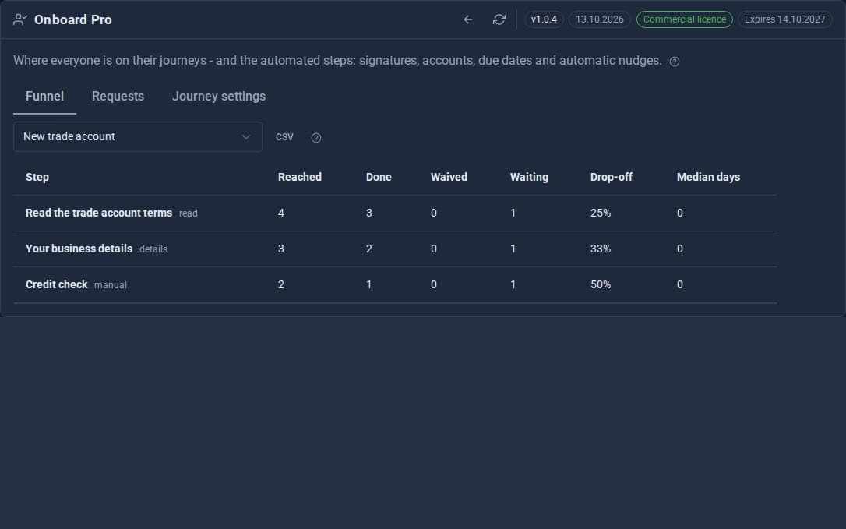This screenshot has height=529, width=846.
Task: Open the Journey settings tab
Action: click(219, 96)
